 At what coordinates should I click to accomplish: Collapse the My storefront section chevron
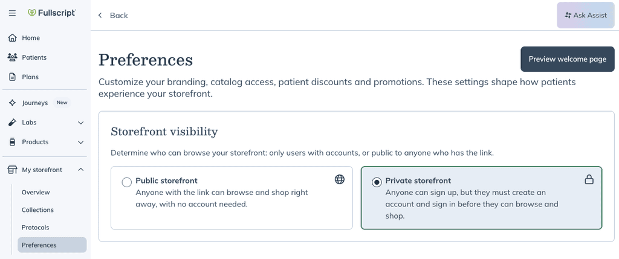point(81,170)
